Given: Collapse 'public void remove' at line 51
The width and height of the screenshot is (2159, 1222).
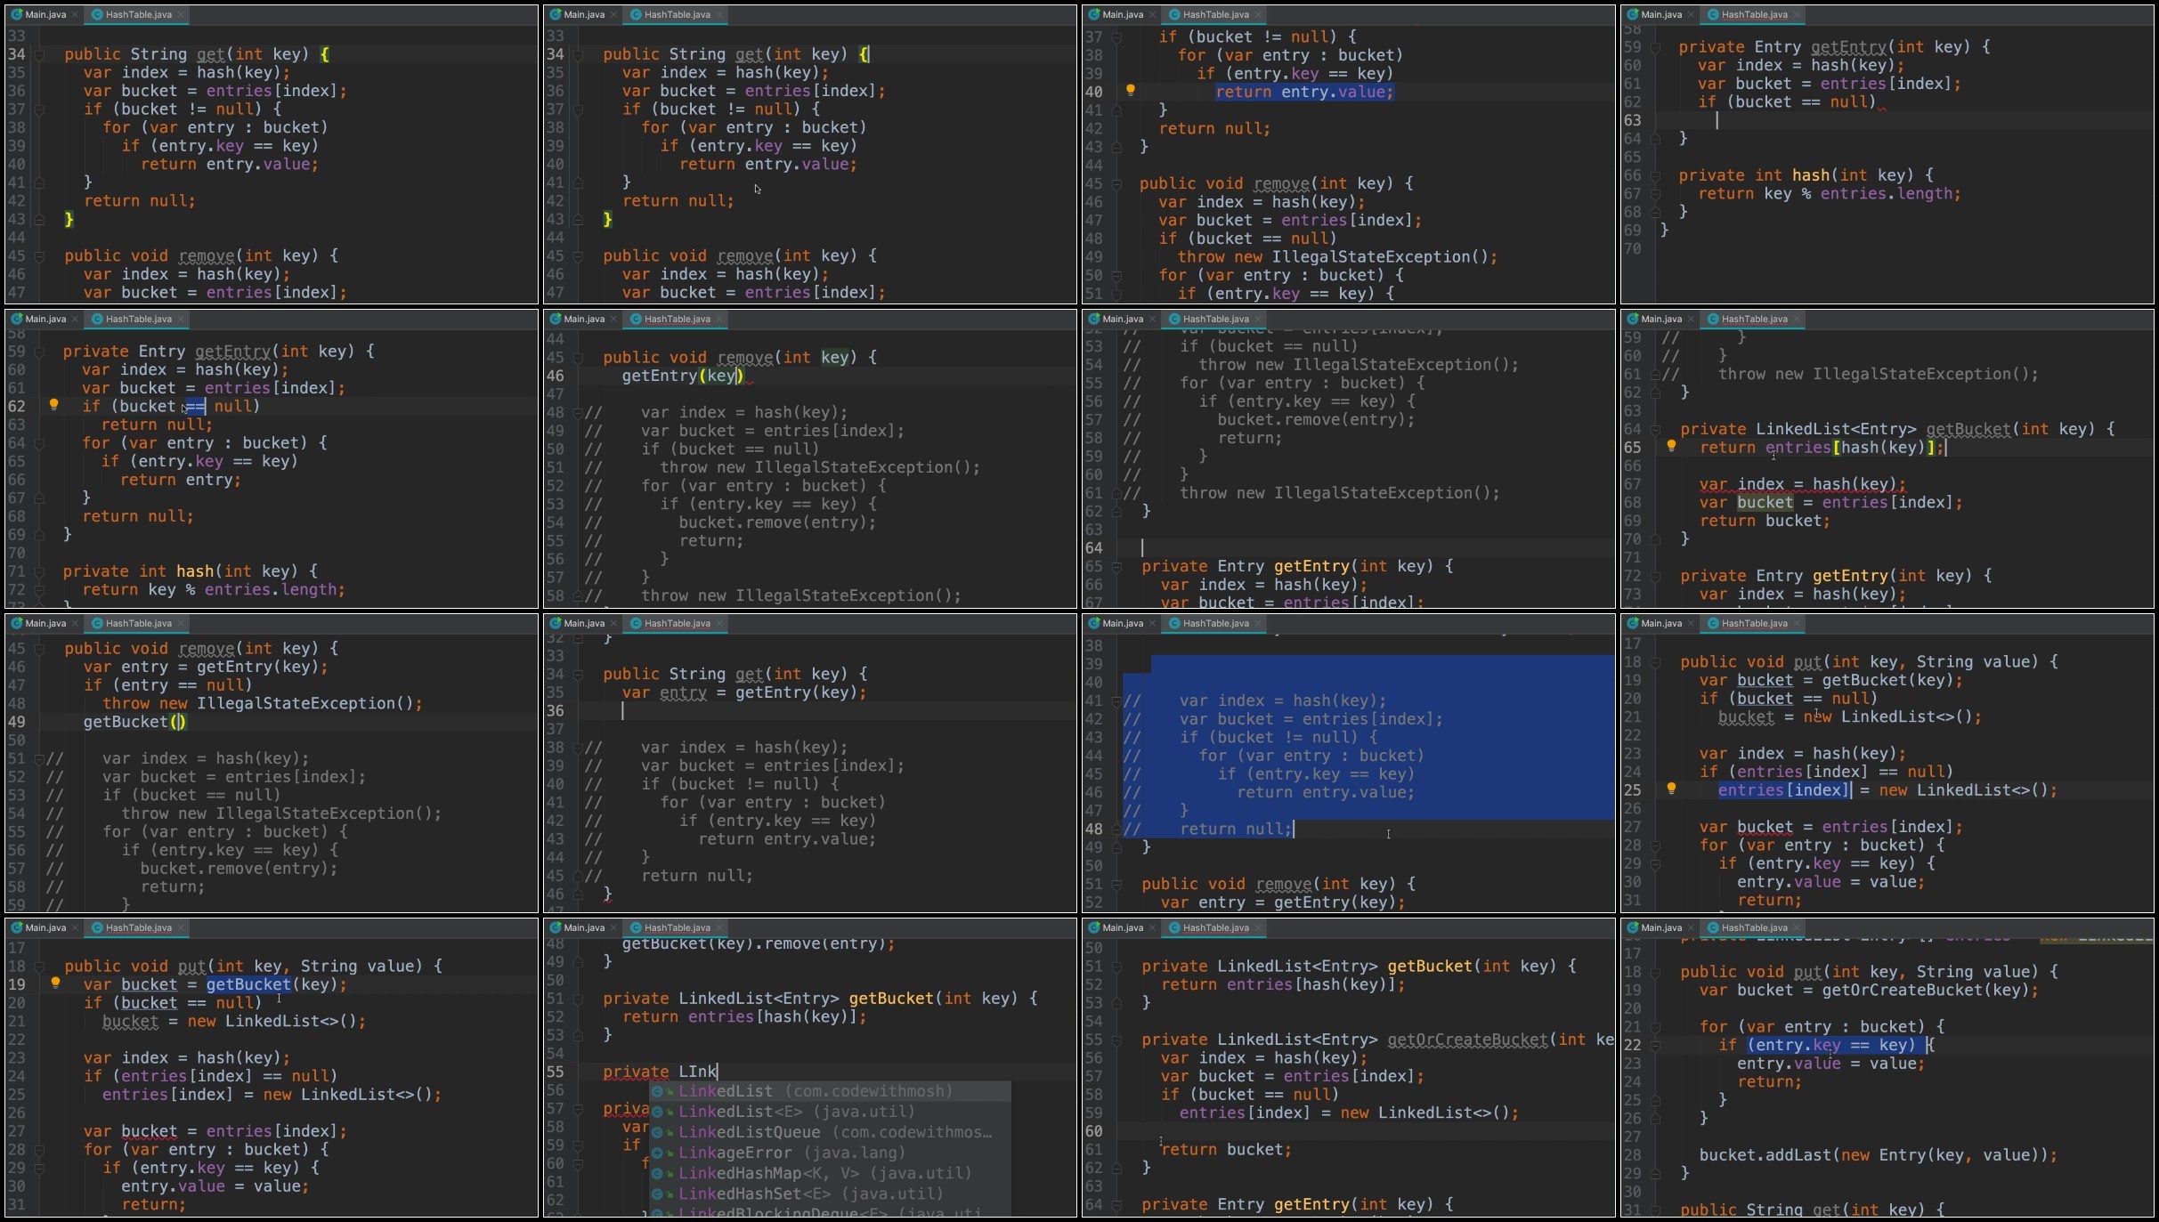Looking at the screenshot, I should [1116, 884].
